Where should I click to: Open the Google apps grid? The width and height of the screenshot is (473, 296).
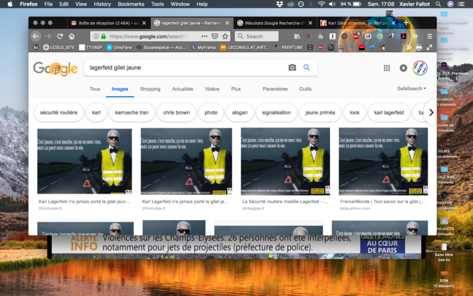(x=387, y=68)
